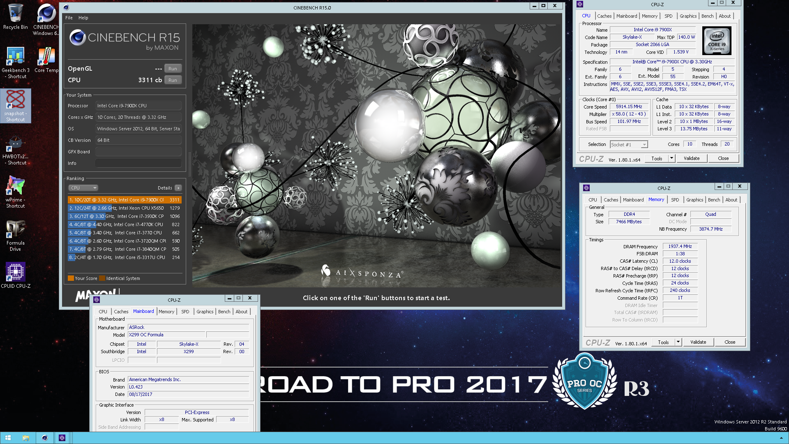Run the CPU benchmark
This screenshot has width=789, height=444.
(173, 80)
